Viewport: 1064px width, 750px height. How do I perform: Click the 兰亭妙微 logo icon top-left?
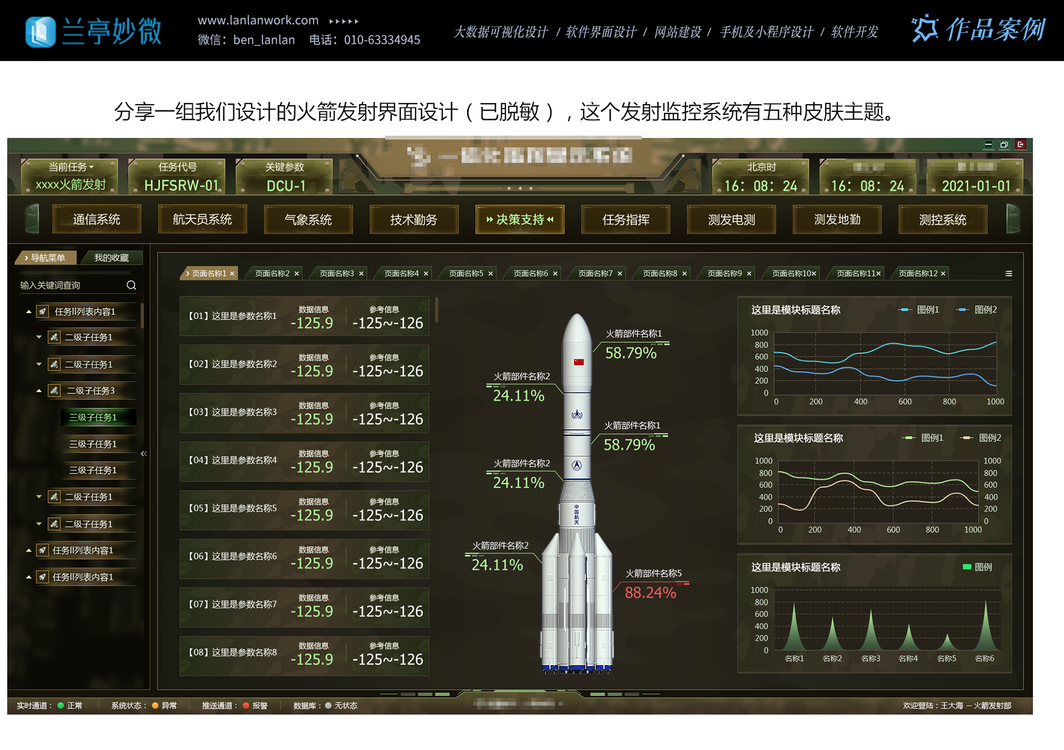point(40,32)
